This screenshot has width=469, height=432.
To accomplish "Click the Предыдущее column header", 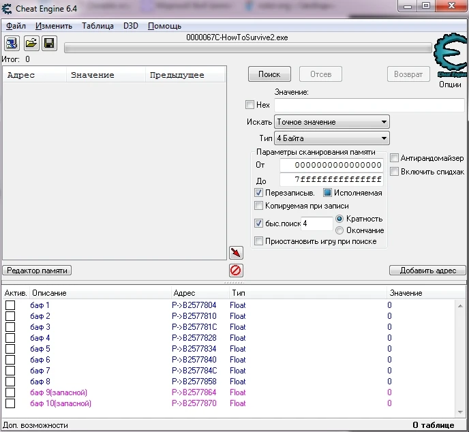I will click(185, 75).
